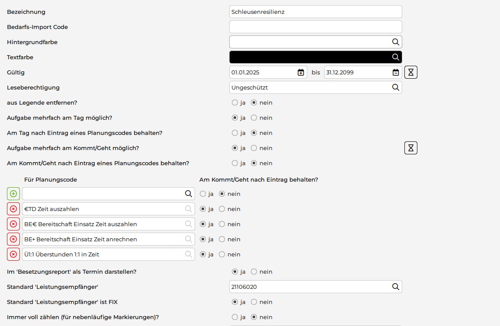Open the Leseberechtigung search lookup icon
The width and height of the screenshot is (500, 326).
click(x=395, y=87)
